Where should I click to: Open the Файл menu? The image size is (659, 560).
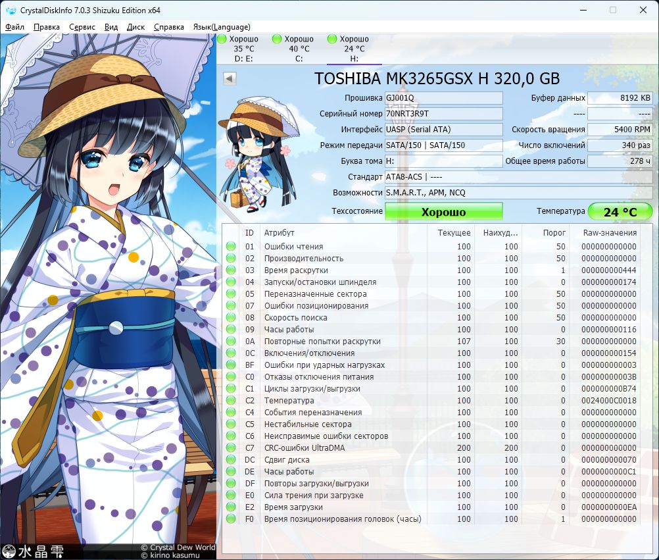pyautogui.click(x=14, y=27)
